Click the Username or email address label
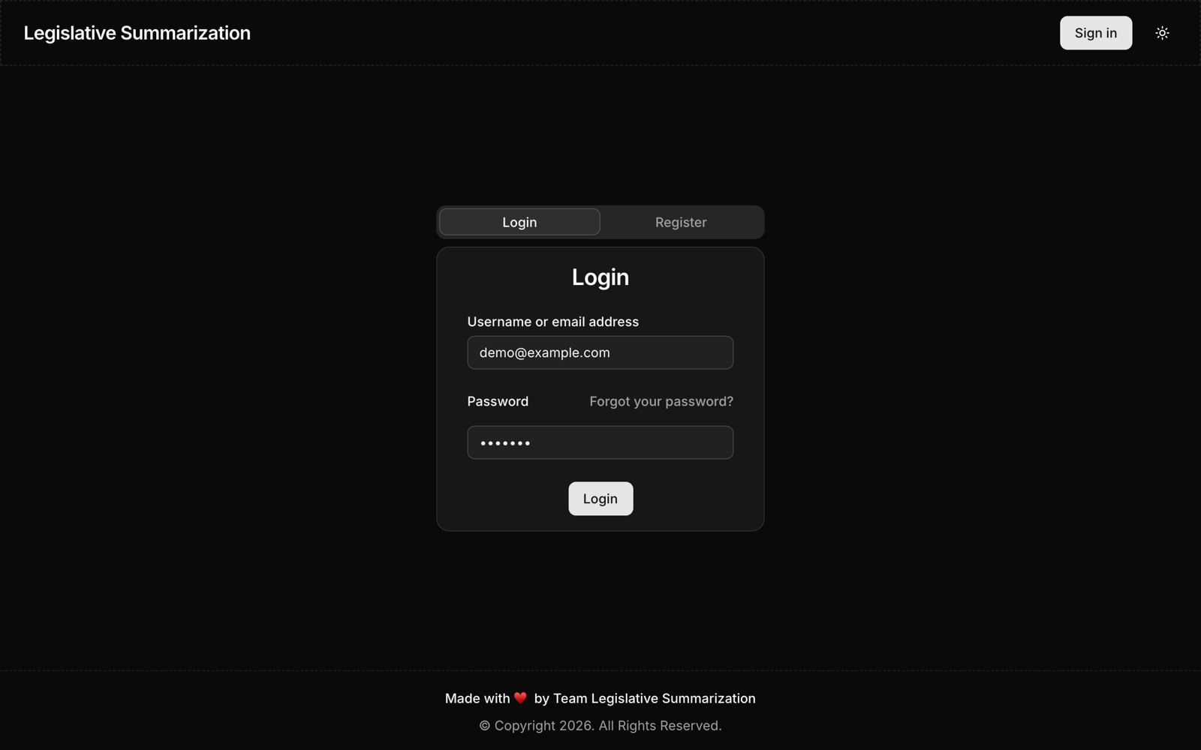1201x750 pixels. pyautogui.click(x=553, y=322)
